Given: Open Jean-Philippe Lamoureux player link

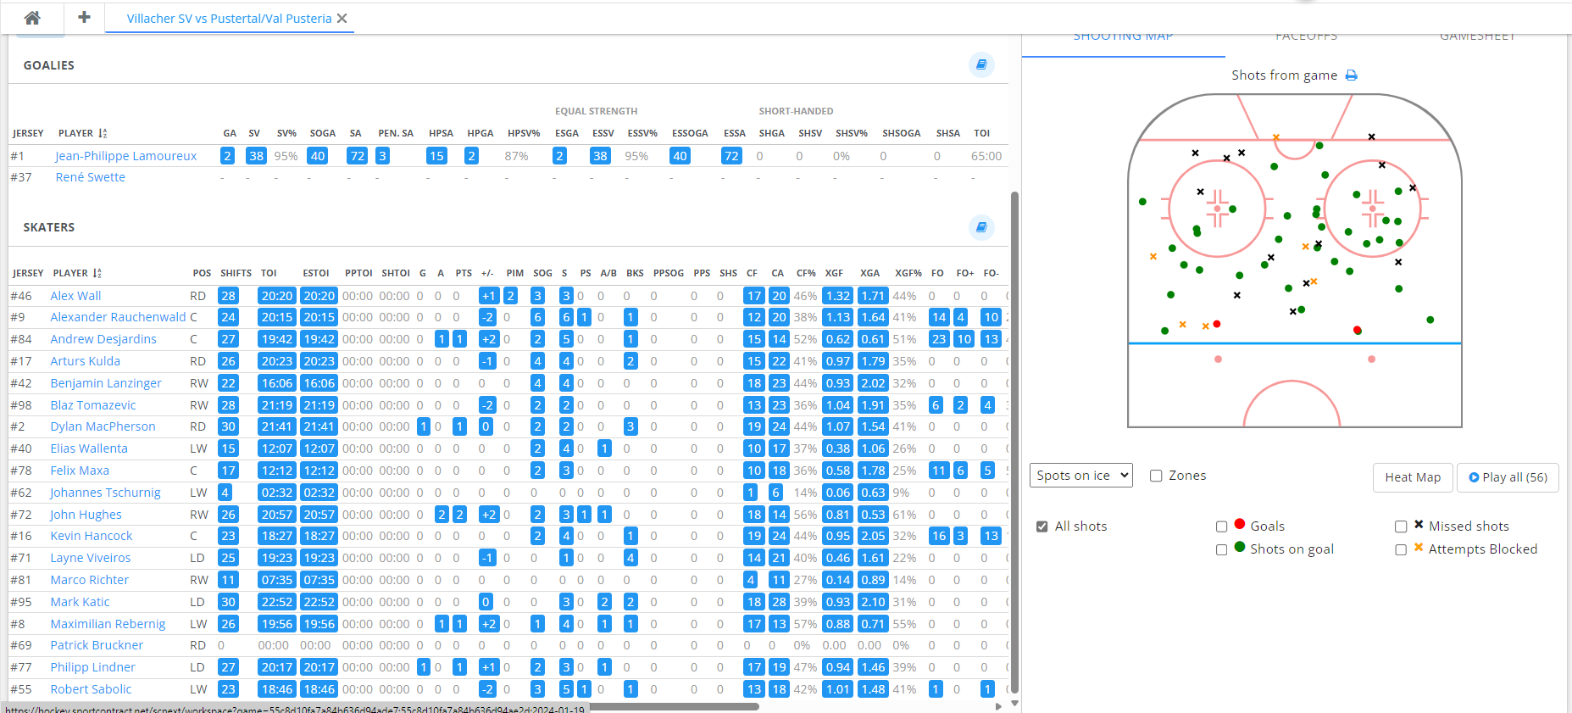Looking at the screenshot, I should 125,156.
